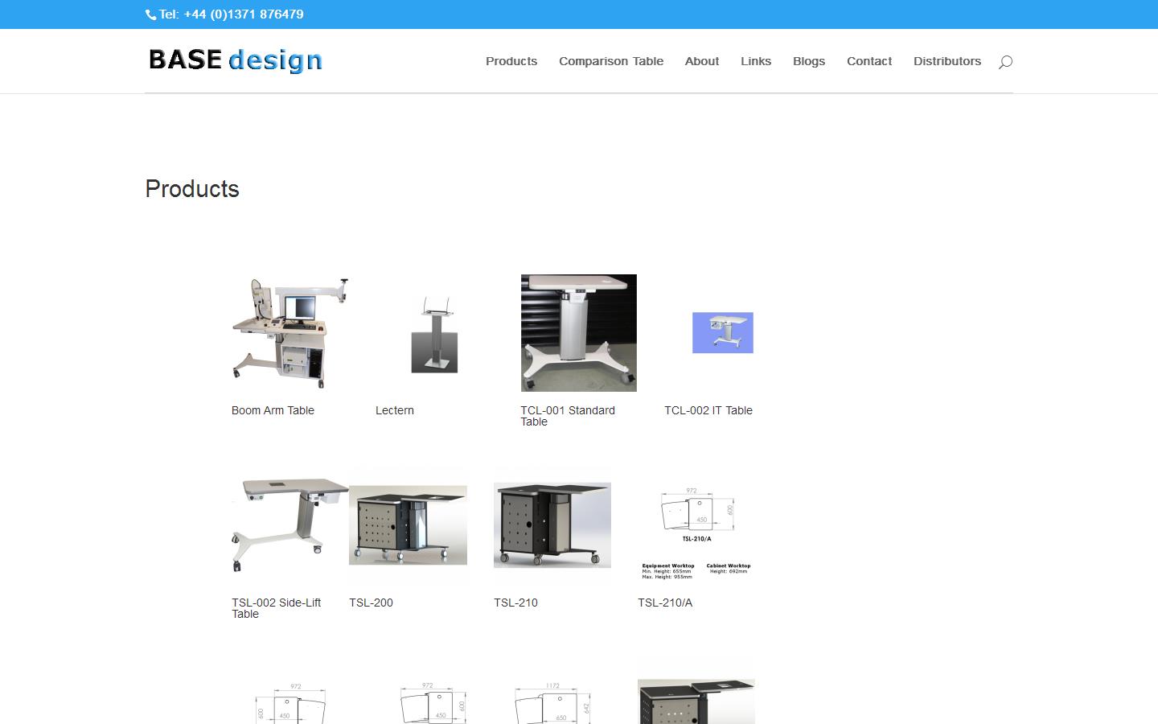1158x724 pixels.
Task: Open the Products menu item
Action: click(x=511, y=61)
